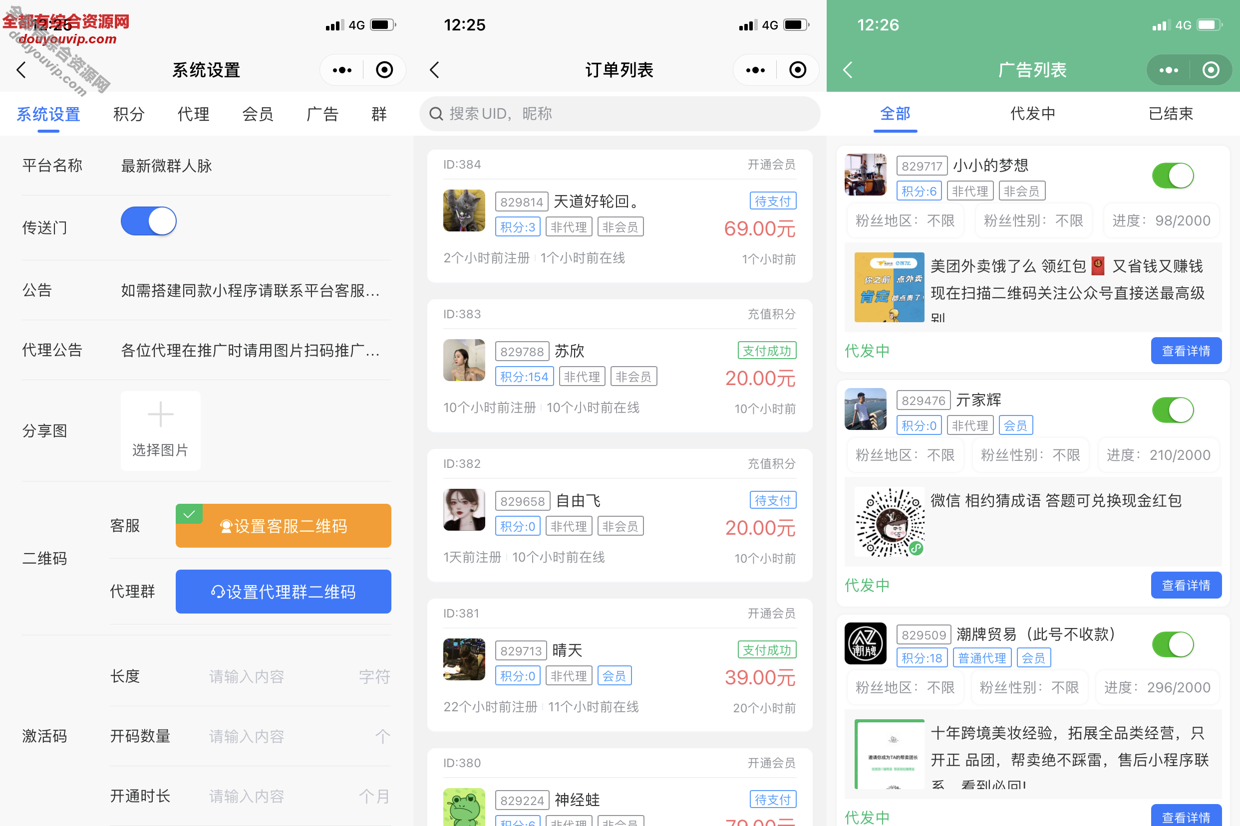Click user ID tag 829788
The image size is (1240, 826).
click(522, 351)
